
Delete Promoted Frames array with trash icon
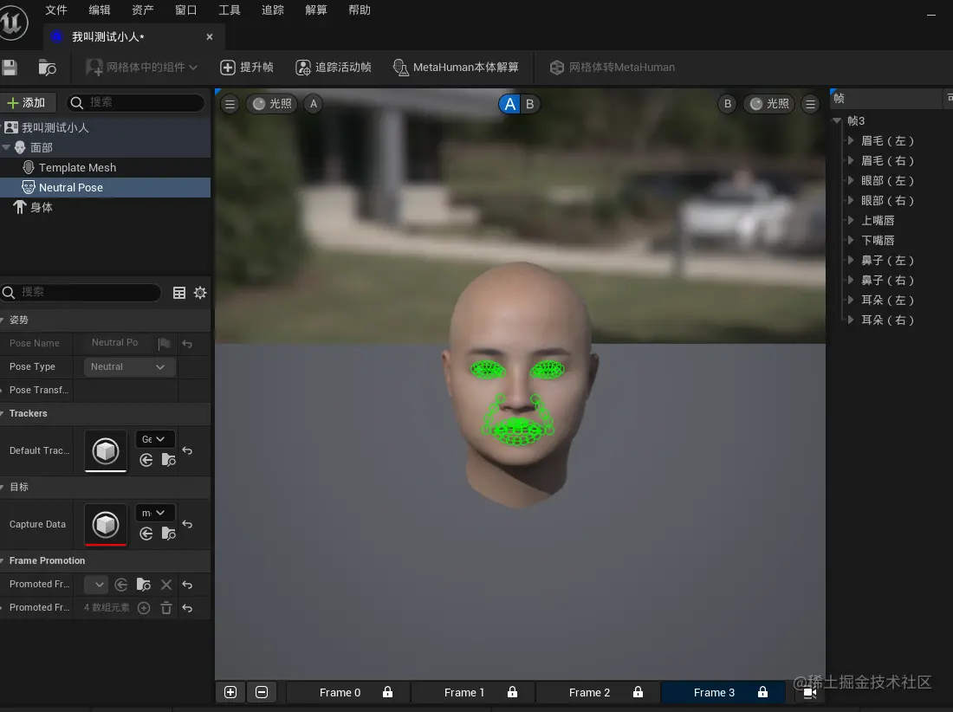(x=166, y=608)
